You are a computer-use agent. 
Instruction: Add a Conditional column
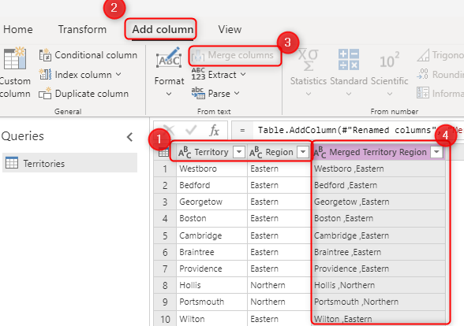tap(88, 55)
